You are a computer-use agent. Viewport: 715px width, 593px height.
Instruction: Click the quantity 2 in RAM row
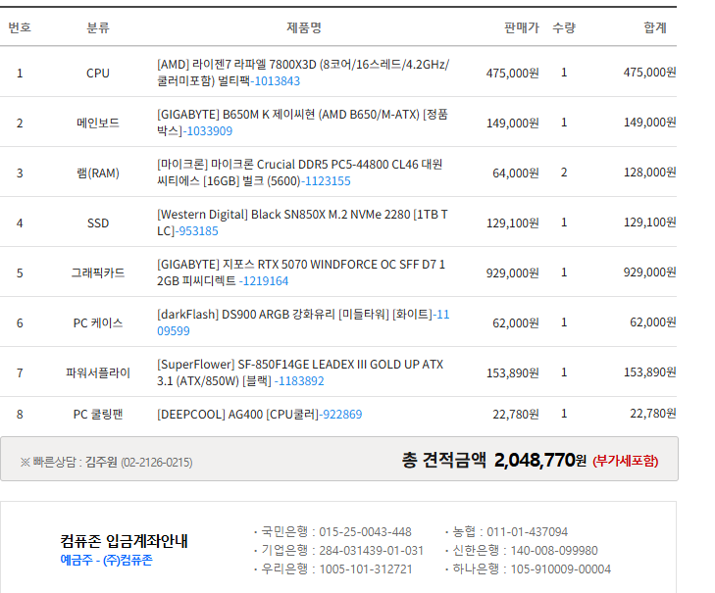point(564,173)
